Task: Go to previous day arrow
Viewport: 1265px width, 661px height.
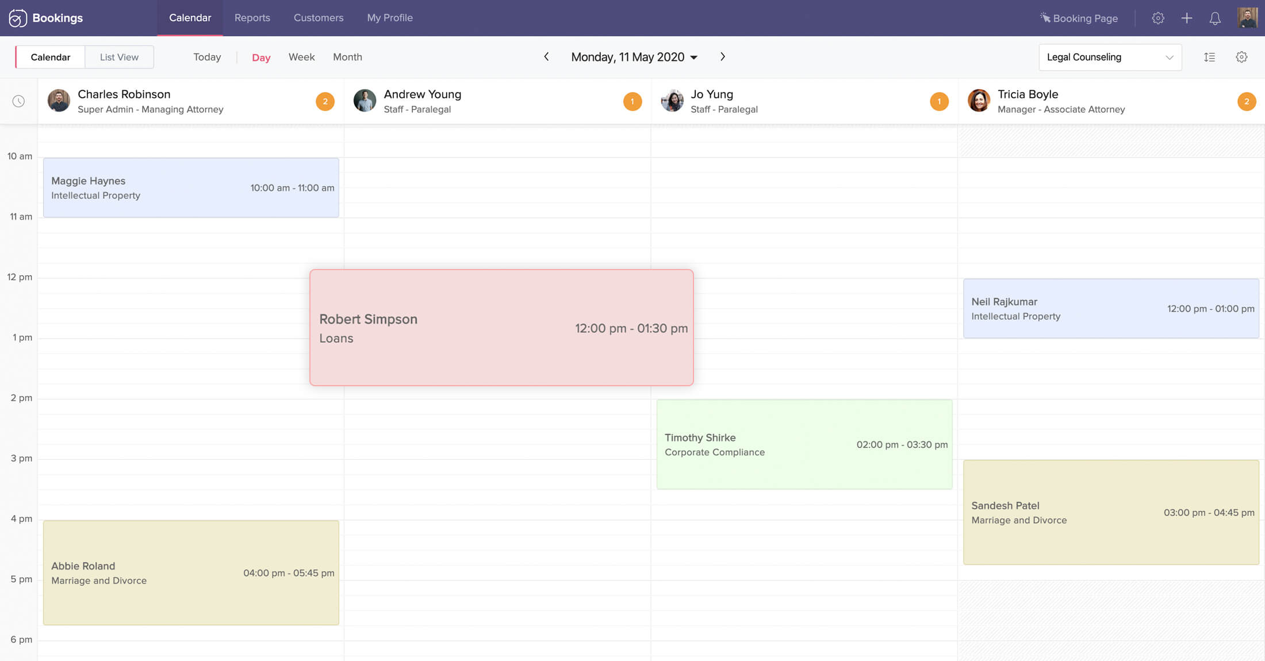Action: [546, 56]
